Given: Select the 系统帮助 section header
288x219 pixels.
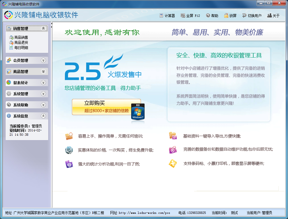Looking at the screenshot, I should (x=27, y=105).
